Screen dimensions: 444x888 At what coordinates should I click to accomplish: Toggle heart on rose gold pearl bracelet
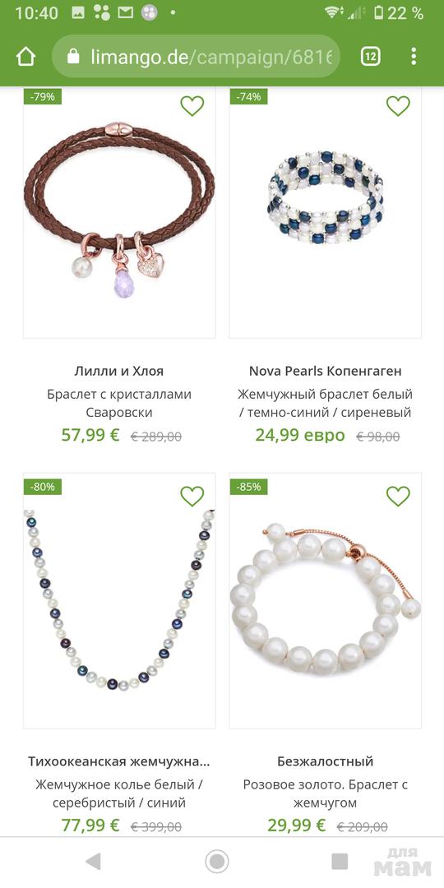(x=398, y=496)
